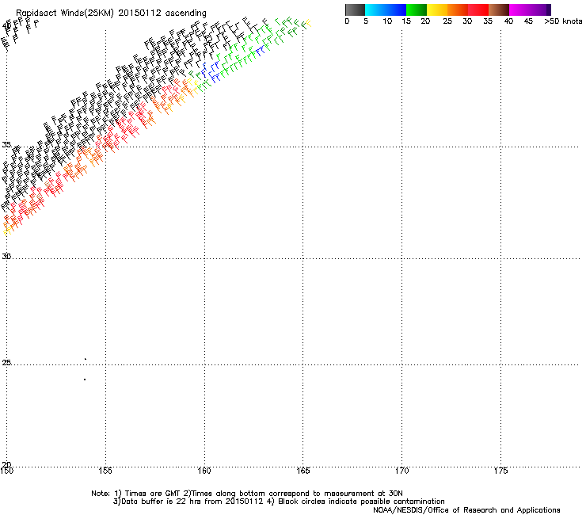This screenshot has height=515, width=586.
Task: Click the magenta 40-45 knots legend swatch
Action: pos(519,10)
